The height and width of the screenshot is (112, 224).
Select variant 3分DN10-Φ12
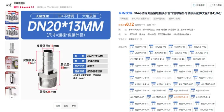(x=162, y=65)
